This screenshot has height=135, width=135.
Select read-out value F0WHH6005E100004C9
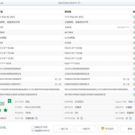tap(77, 84)
